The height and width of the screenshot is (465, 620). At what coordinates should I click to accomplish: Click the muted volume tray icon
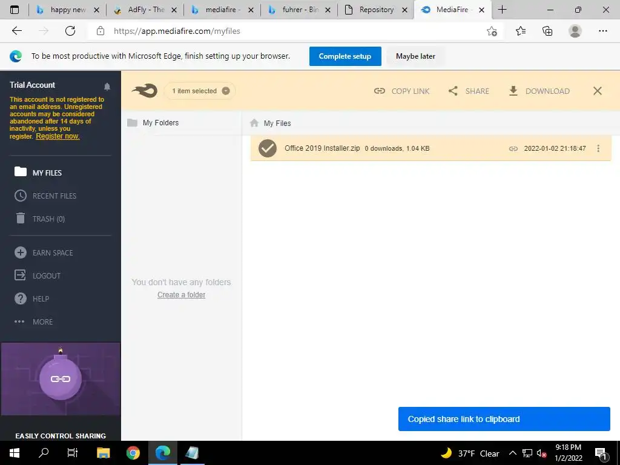click(541, 453)
